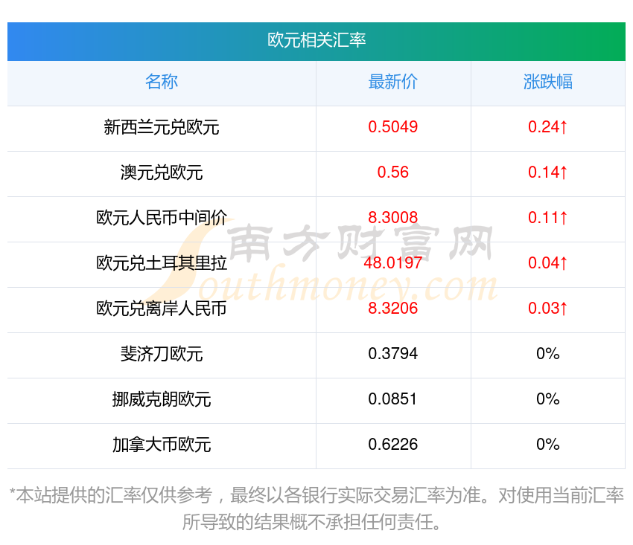The image size is (633, 545).
Task: Click the price 0.5049
Action: [392, 127]
